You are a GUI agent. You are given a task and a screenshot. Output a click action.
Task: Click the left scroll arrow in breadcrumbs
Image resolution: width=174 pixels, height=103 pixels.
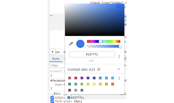52,52
